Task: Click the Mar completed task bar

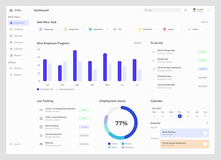Action: (75, 66)
